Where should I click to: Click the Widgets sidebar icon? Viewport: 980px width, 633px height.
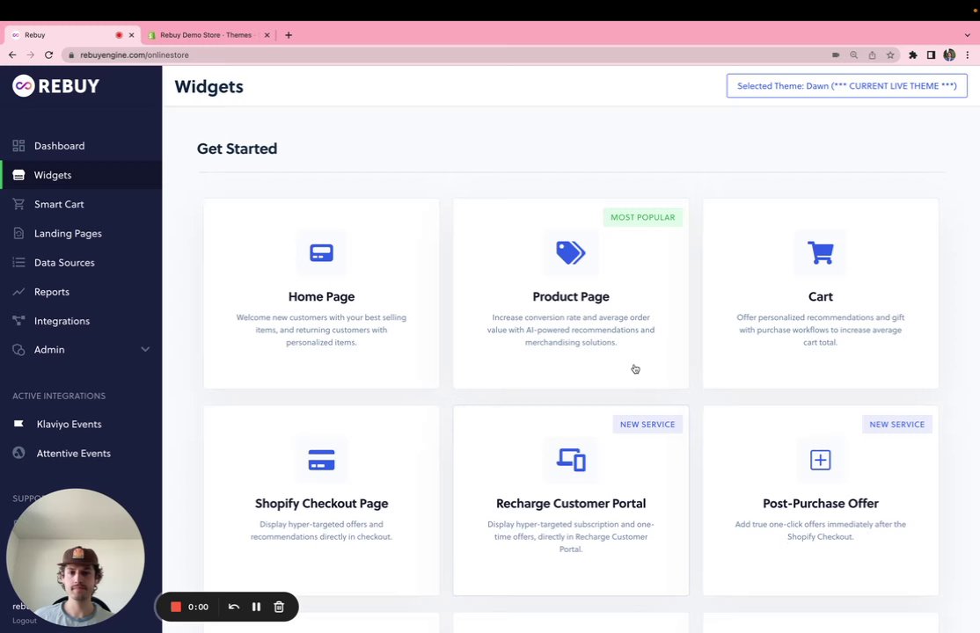pos(18,175)
